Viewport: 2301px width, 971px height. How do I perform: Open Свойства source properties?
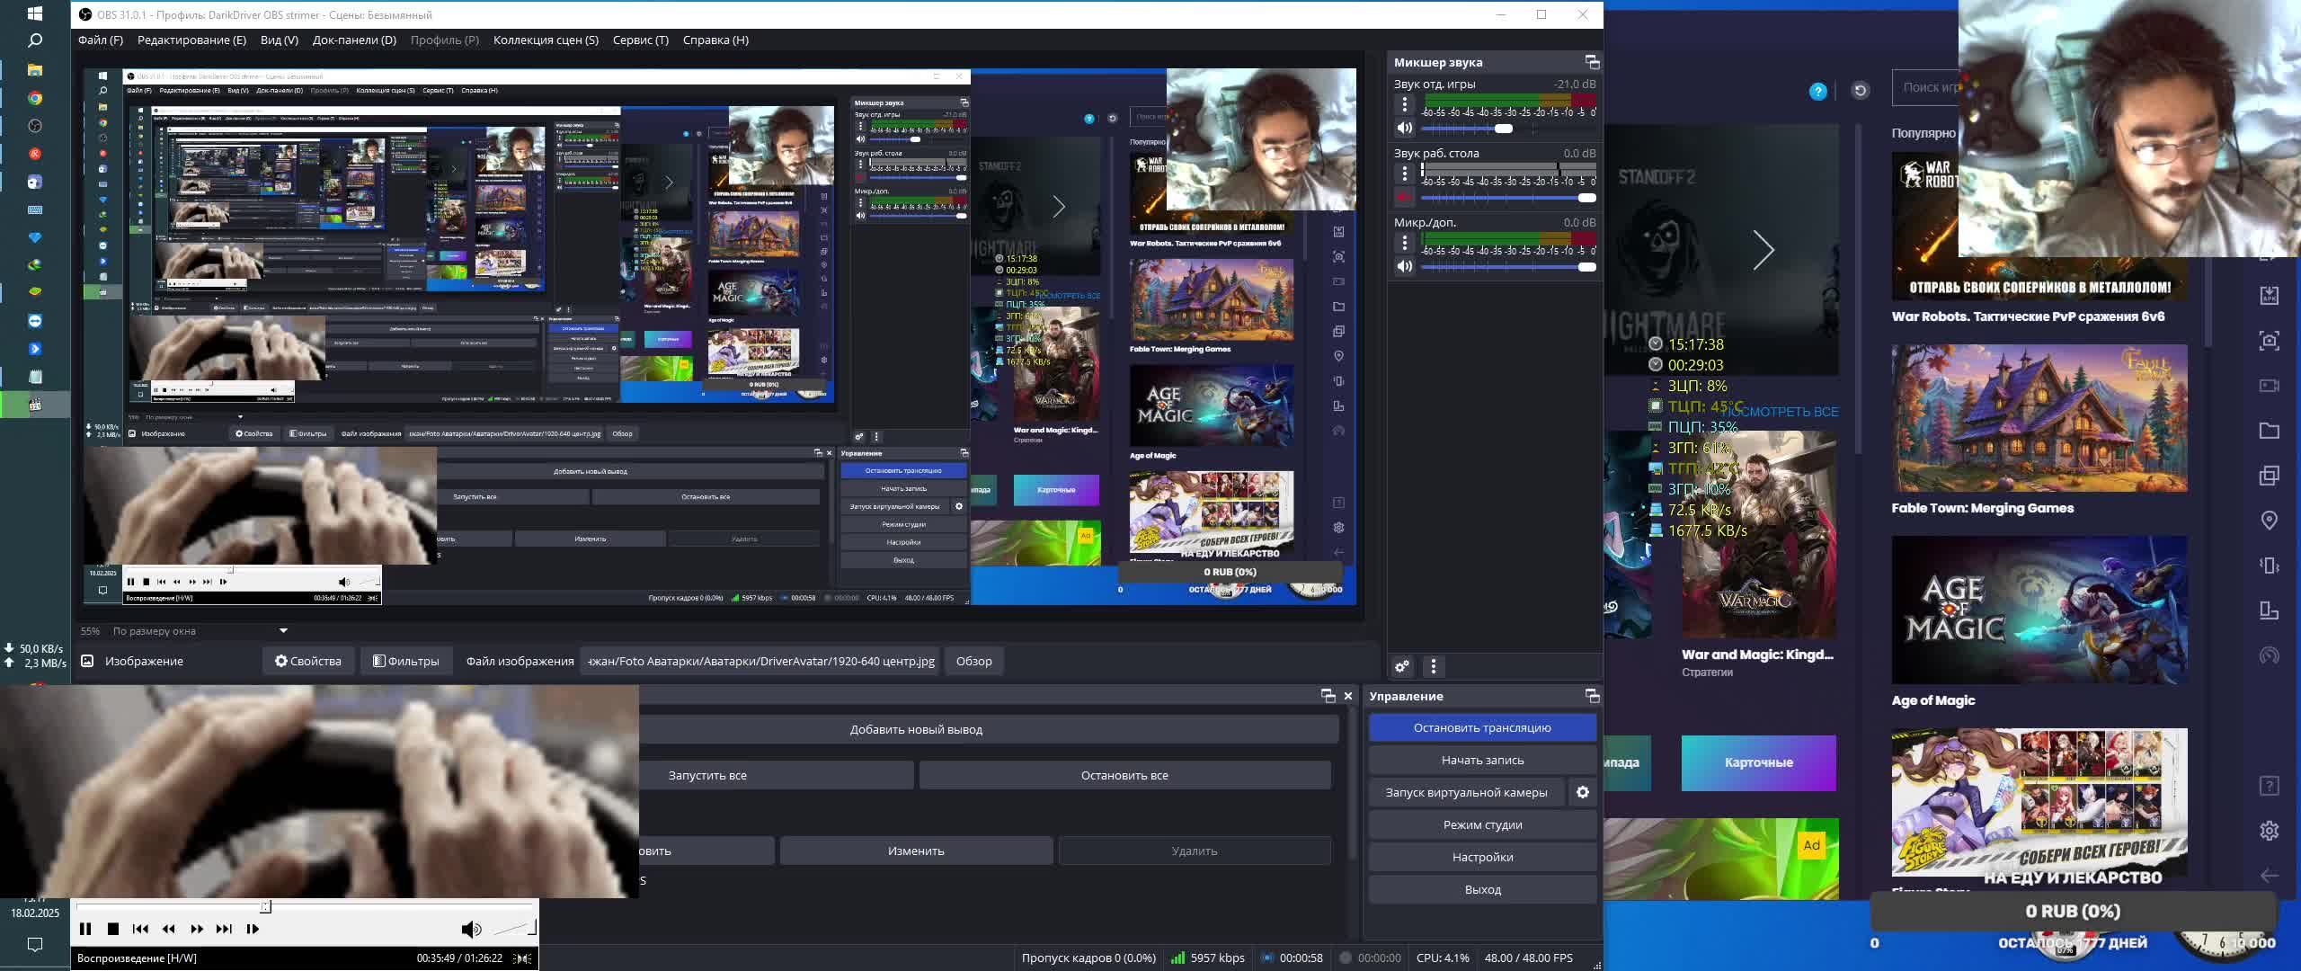pos(308,661)
